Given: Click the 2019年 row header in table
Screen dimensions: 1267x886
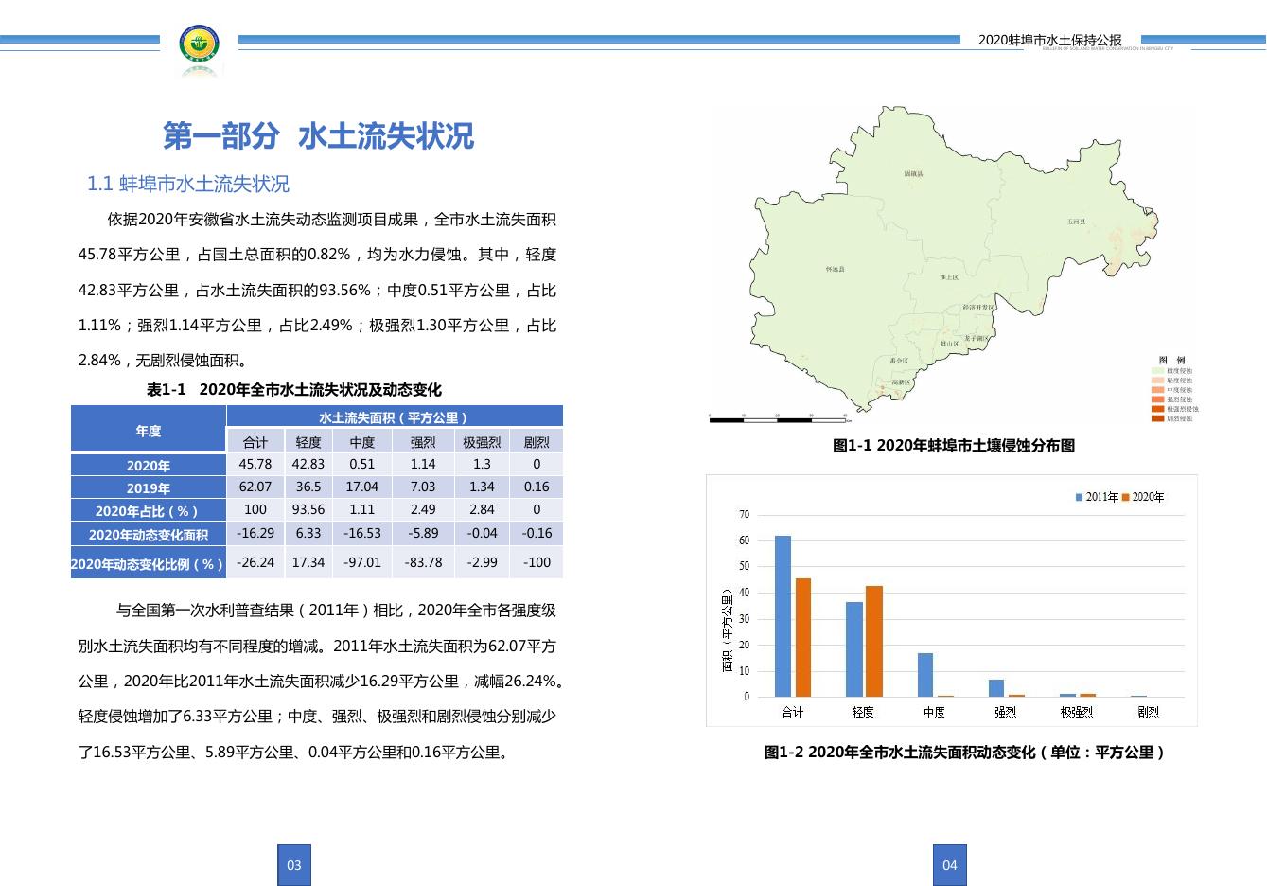Looking at the screenshot, I should (x=149, y=488).
